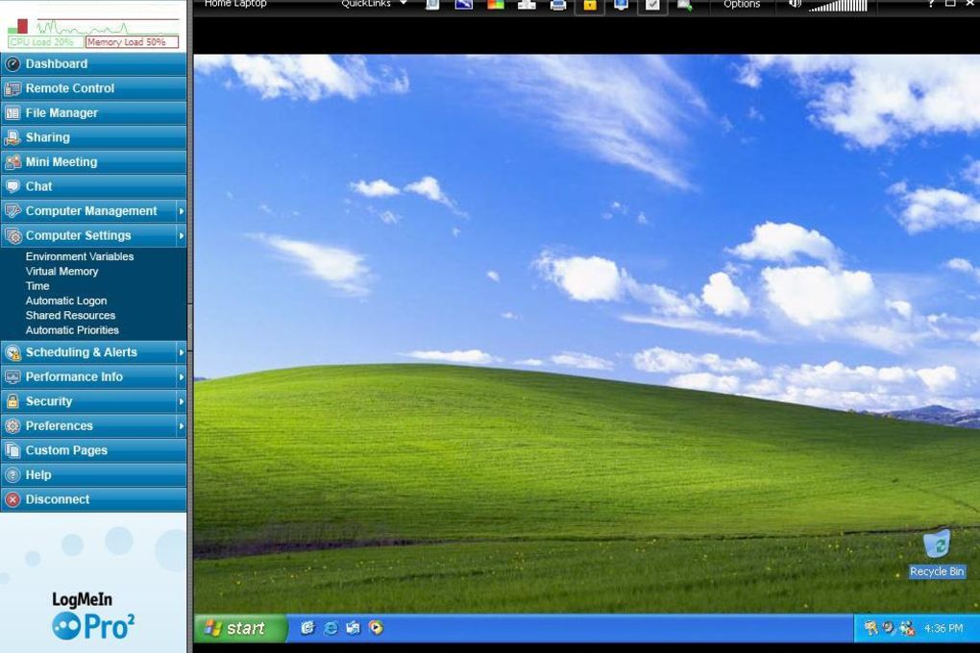
Task: Select Automatic Logon
Action: tap(66, 301)
